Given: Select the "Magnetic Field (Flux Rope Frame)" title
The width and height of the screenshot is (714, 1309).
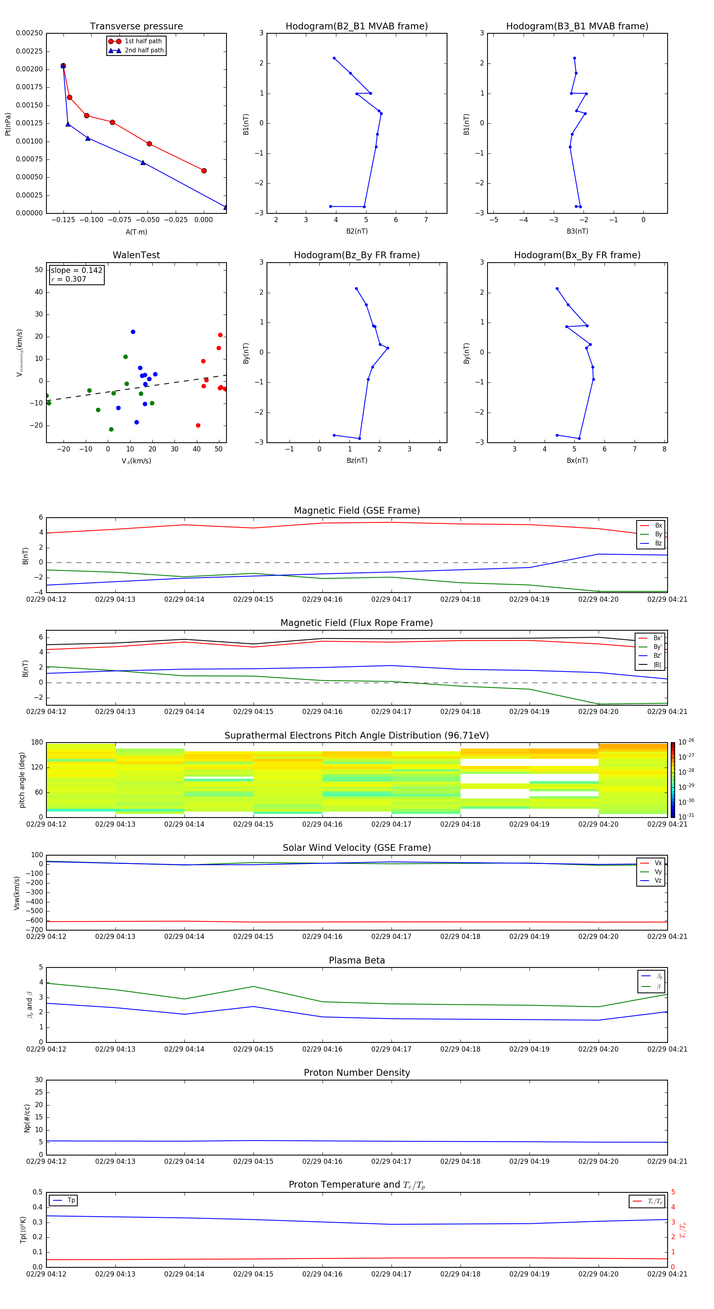Looking at the screenshot, I should tap(357, 623).
